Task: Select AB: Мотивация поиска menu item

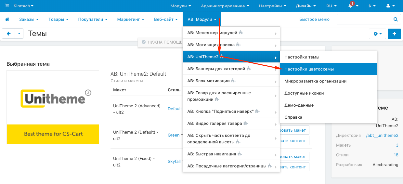Action: (231, 45)
